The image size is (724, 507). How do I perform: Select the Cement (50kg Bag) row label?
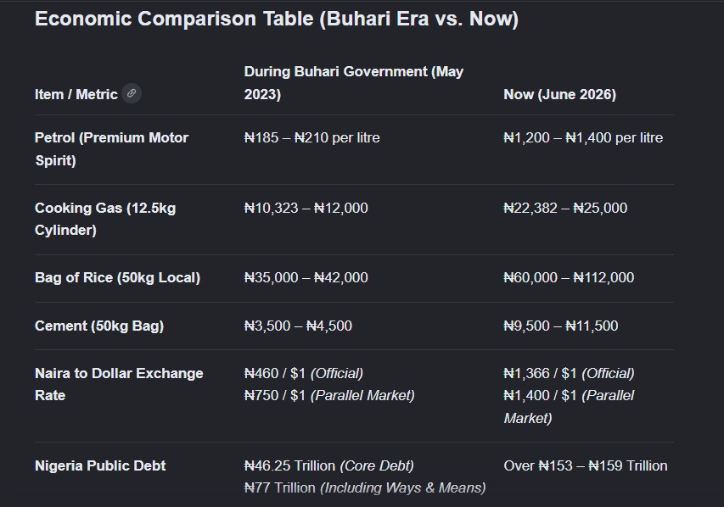(99, 326)
